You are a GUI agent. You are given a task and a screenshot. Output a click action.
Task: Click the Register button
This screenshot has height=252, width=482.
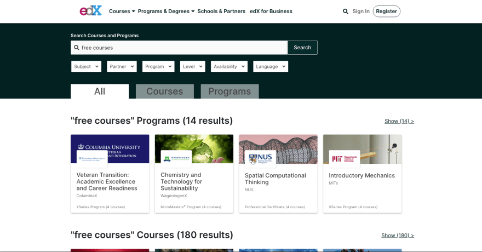pyautogui.click(x=386, y=12)
